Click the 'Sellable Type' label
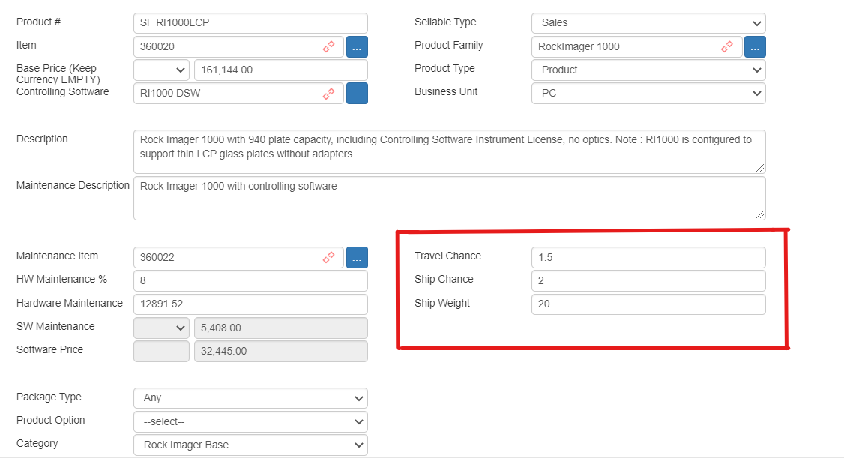 click(x=445, y=22)
